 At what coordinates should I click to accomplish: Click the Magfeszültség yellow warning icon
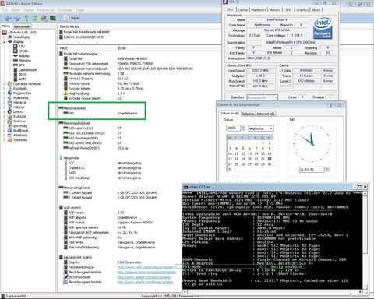(x=65, y=93)
